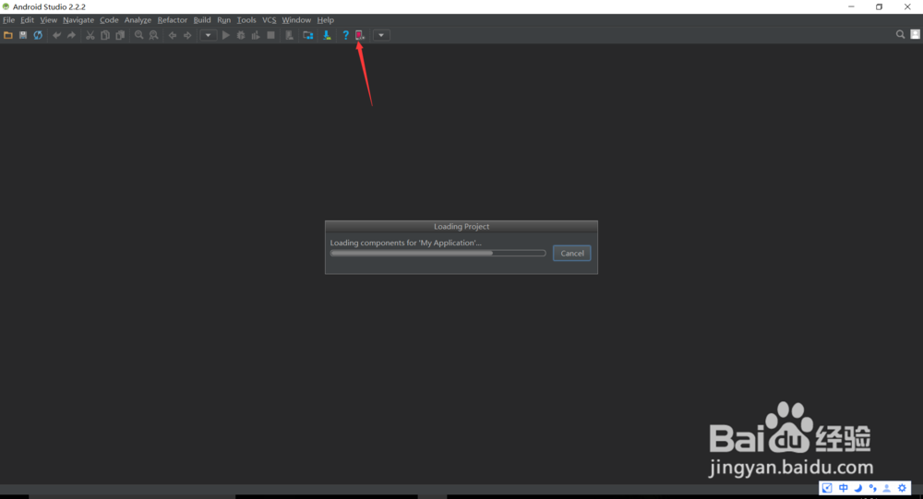Click the Debug bug icon
The image size is (923, 499).
pos(241,35)
